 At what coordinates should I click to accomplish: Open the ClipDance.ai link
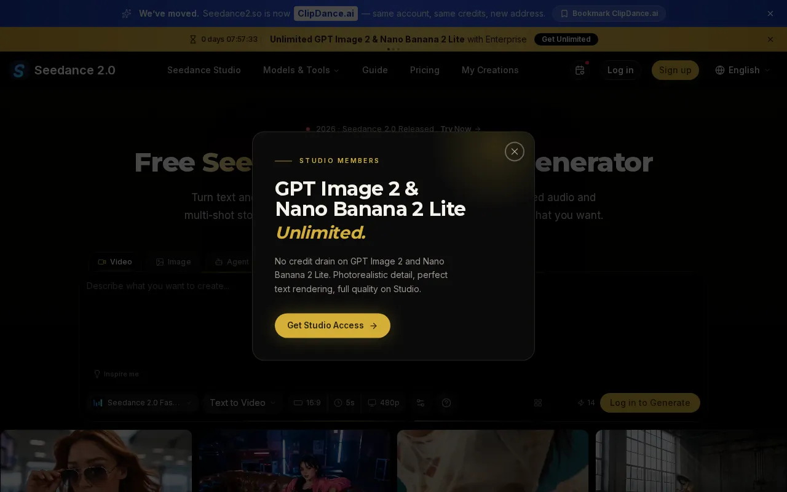(326, 14)
